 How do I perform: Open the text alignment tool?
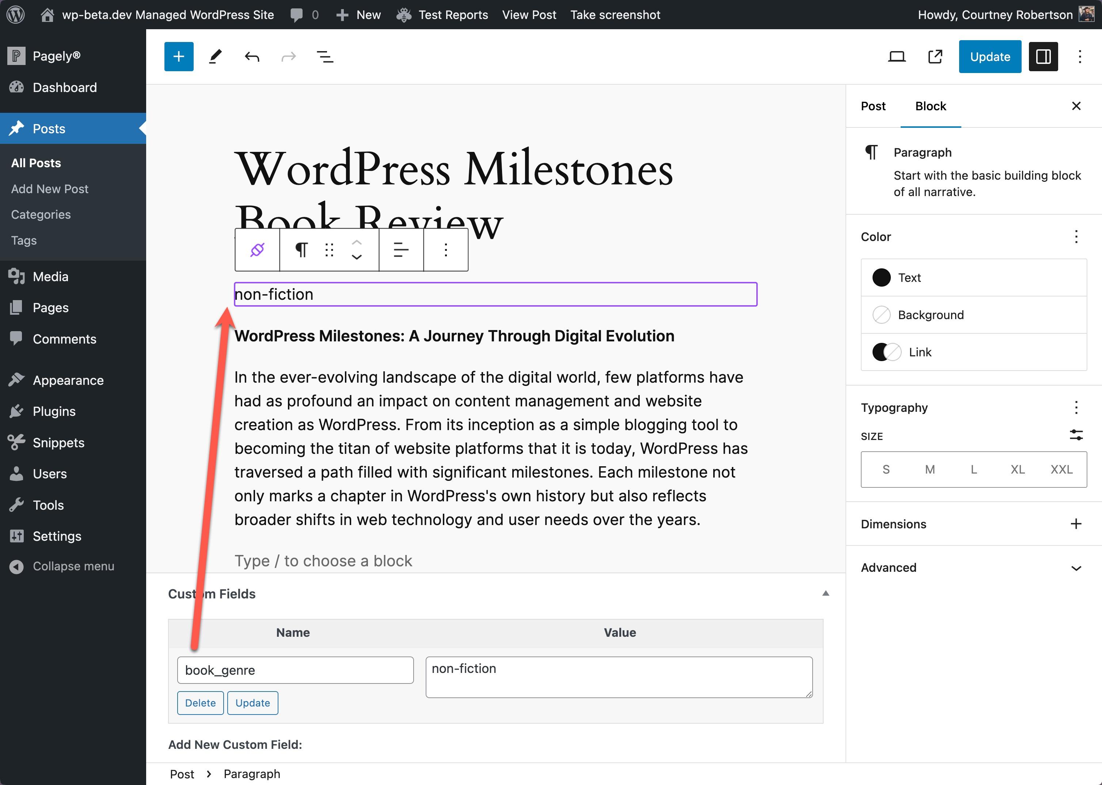(400, 250)
